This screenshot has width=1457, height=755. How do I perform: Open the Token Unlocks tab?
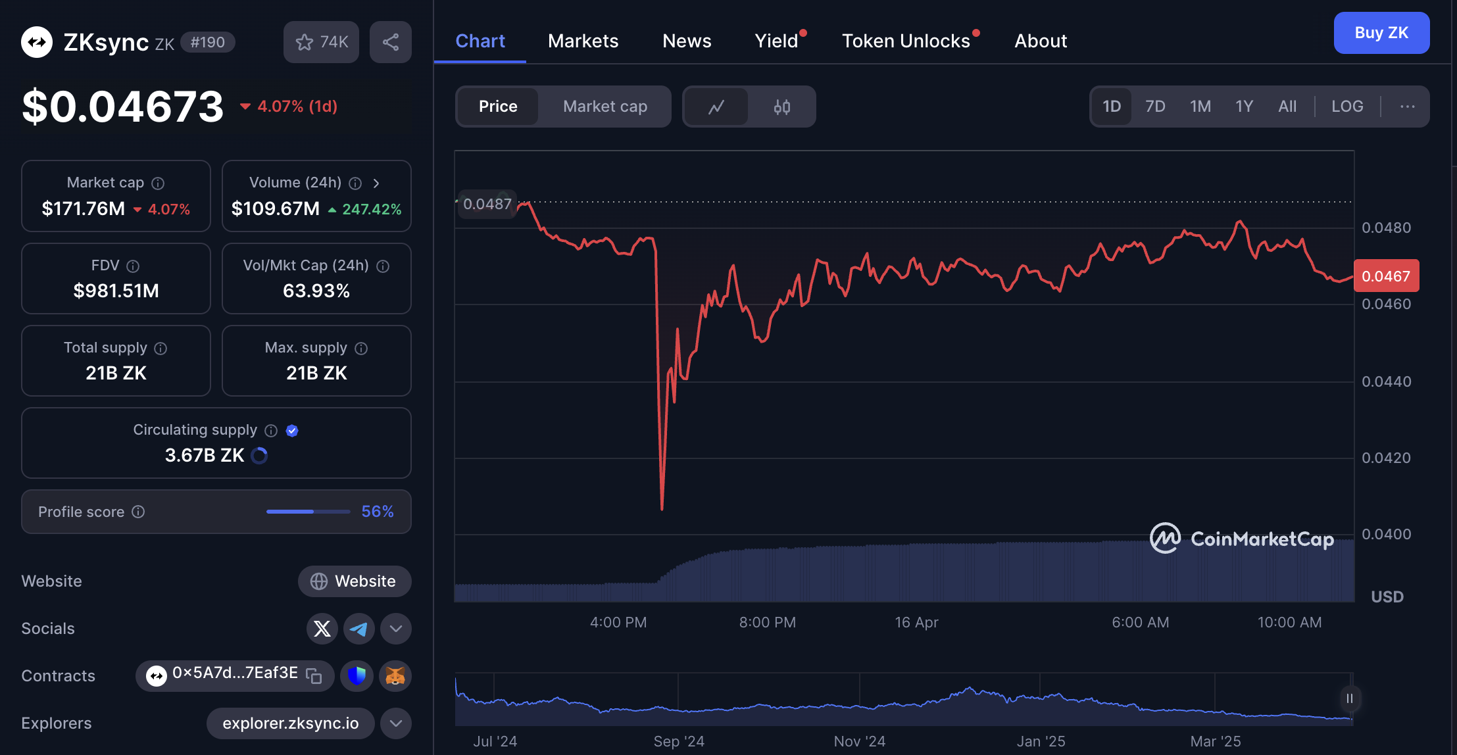coord(906,41)
